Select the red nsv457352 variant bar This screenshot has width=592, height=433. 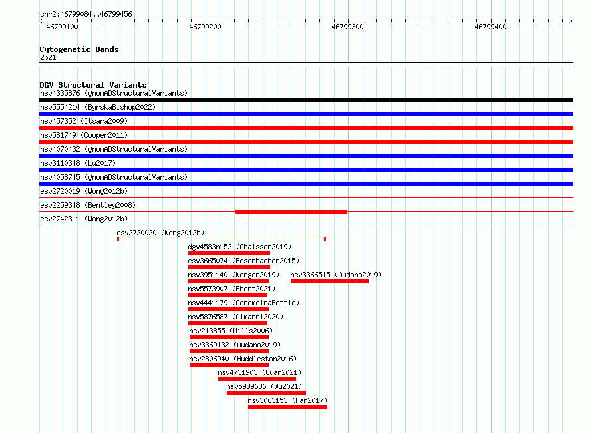(306, 128)
